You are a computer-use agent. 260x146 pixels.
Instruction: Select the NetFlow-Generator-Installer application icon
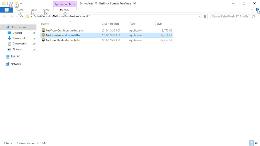click(43, 35)
